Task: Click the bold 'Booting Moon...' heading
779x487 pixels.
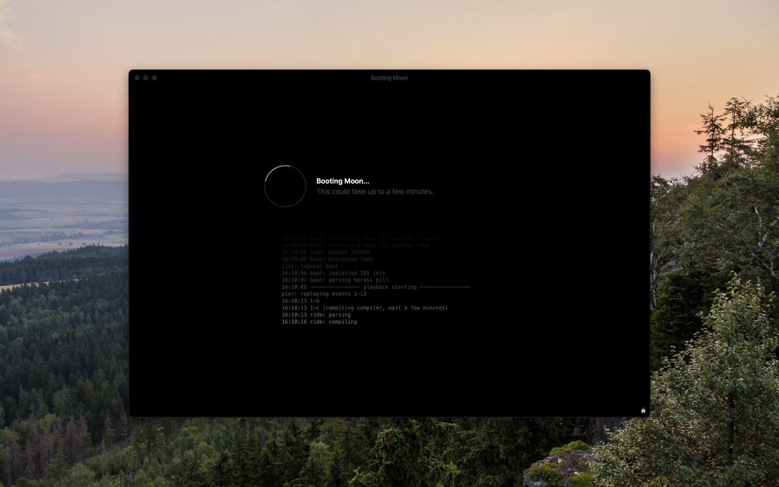Action: (342, 181)
